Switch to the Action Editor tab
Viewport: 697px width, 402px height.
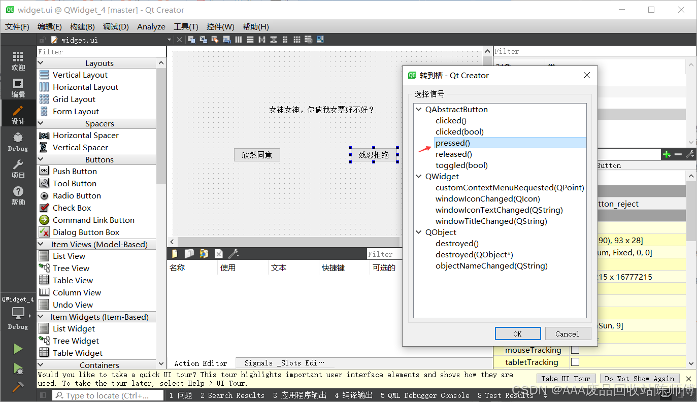(201, 363)
